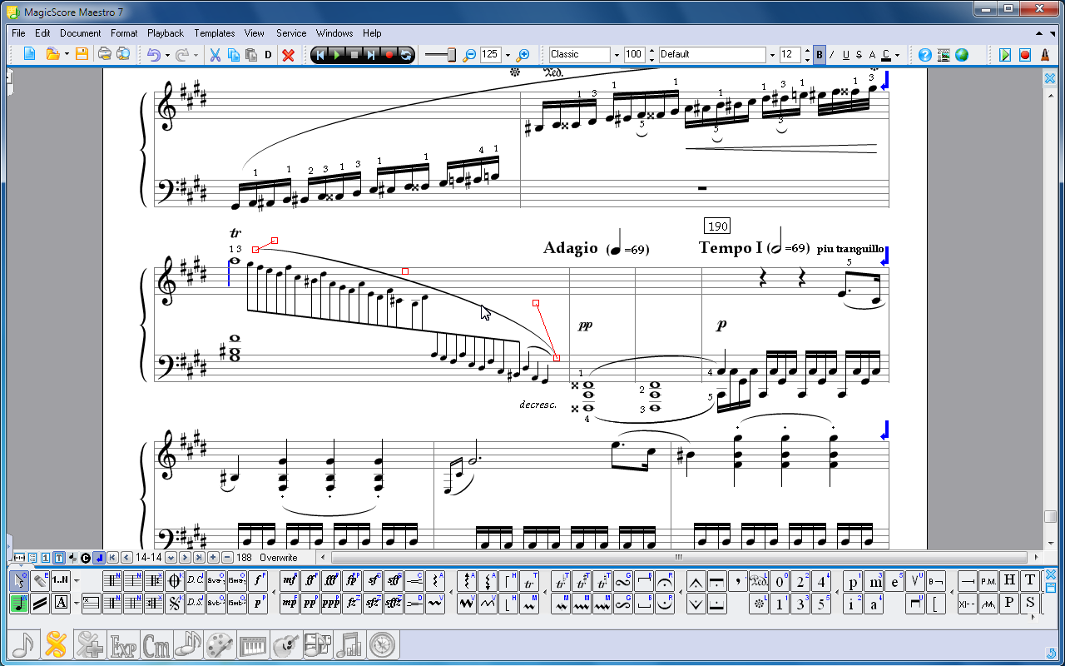Click the plus button beside page navigation

pos(213,558)
